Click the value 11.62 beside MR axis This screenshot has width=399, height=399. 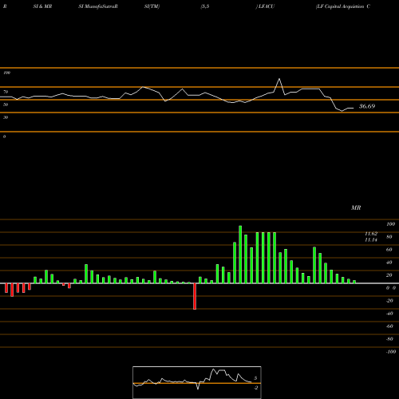tap(371, 234)
